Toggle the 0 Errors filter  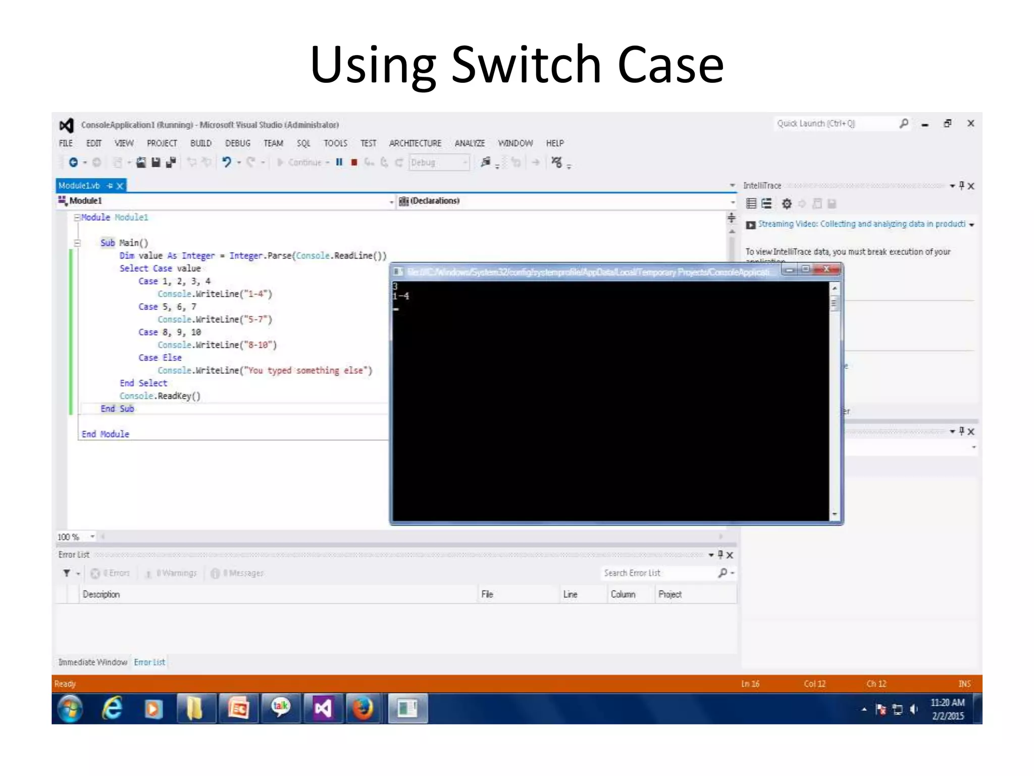pyautogui.click(x=110, y=573)
